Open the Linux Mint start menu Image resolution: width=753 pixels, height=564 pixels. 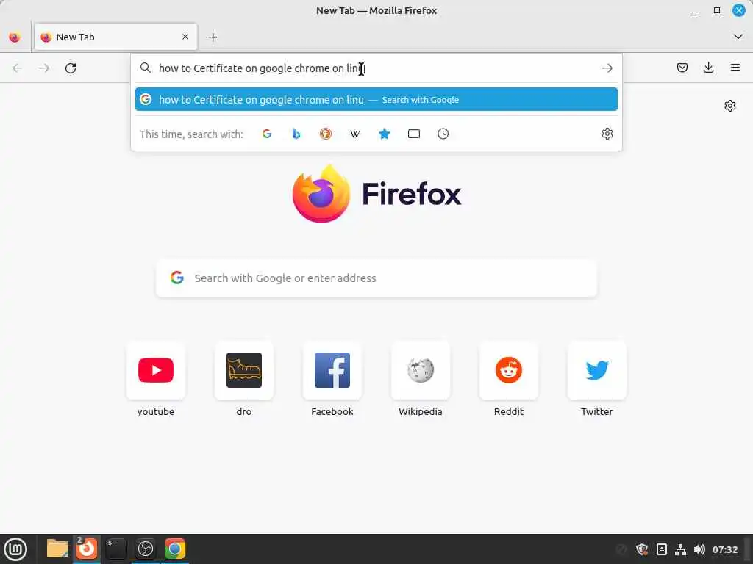15,549
